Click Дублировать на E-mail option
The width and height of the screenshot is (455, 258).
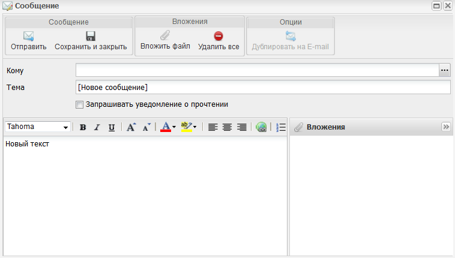click(x=290, y=41)
